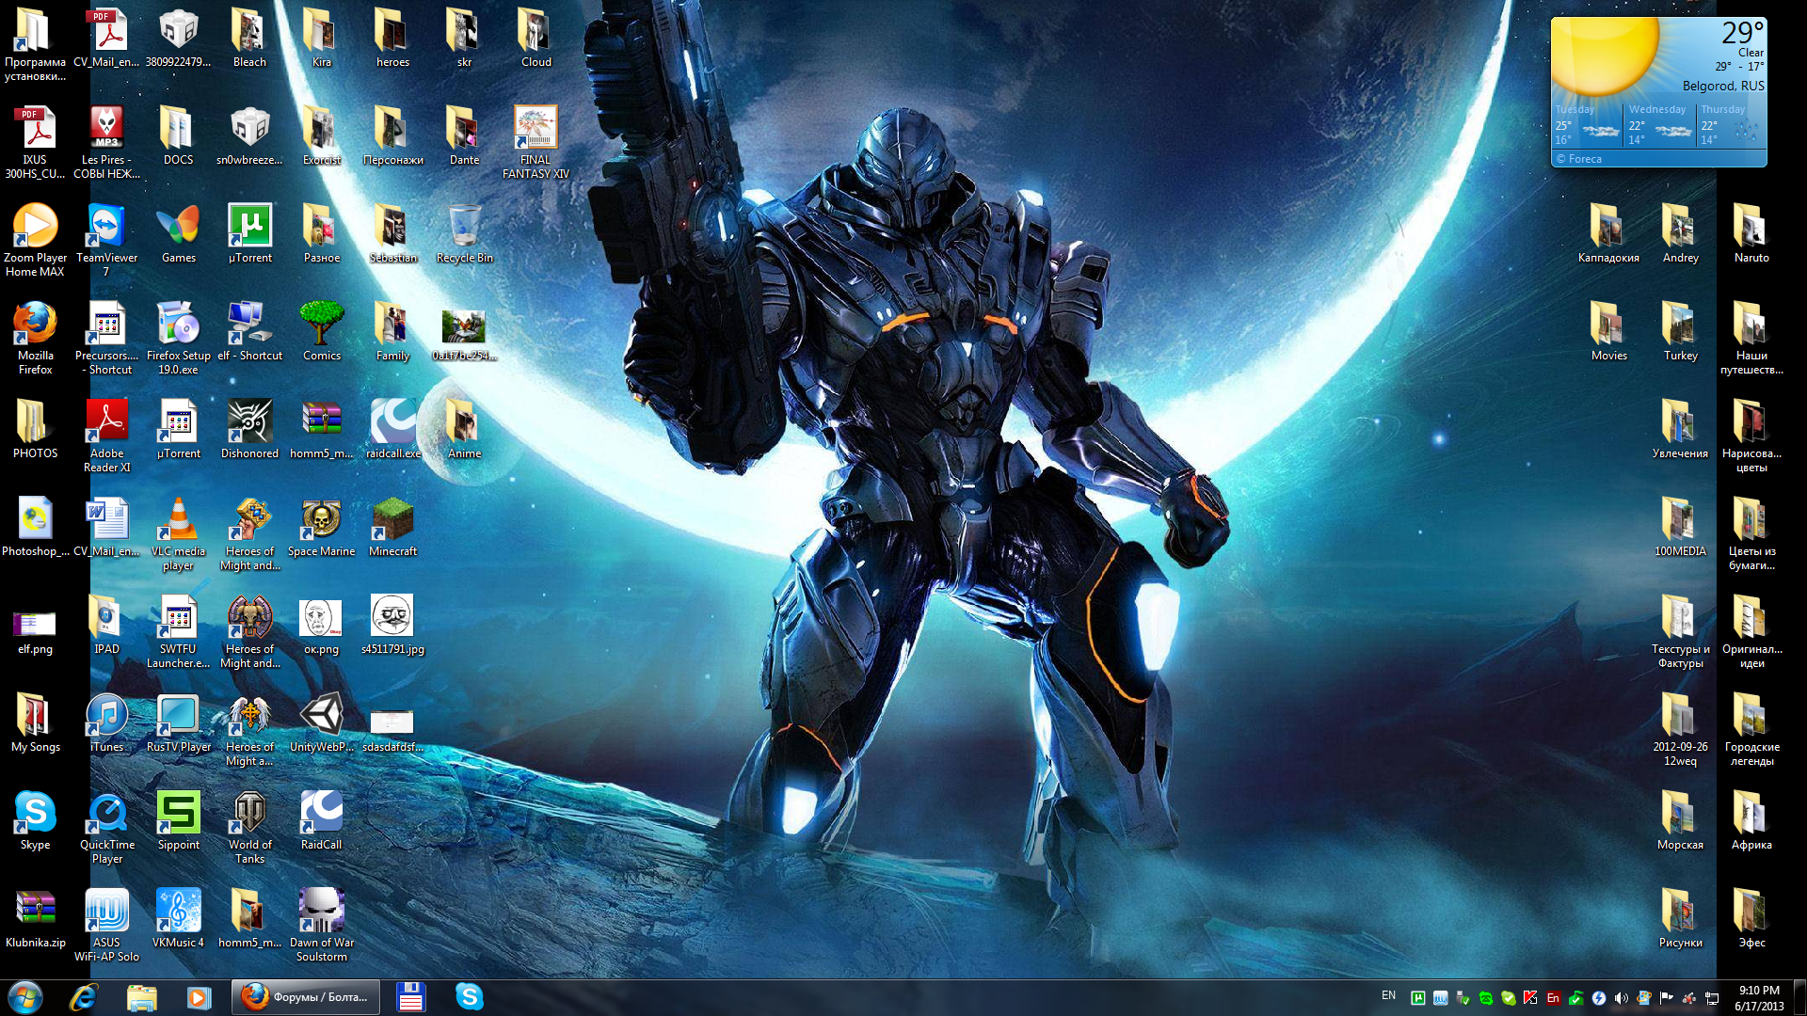Open the Klubnika.zip archive
1807x1016 pixels.
point(35,911)
